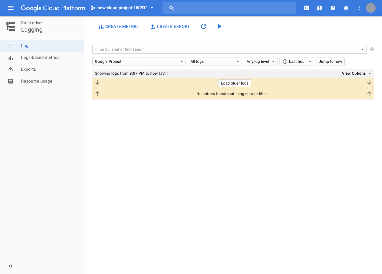This screenshot has height=274, width=382.
Task: Click 'No entries found matching current filter' text
Action: click(x=232, y=94)
